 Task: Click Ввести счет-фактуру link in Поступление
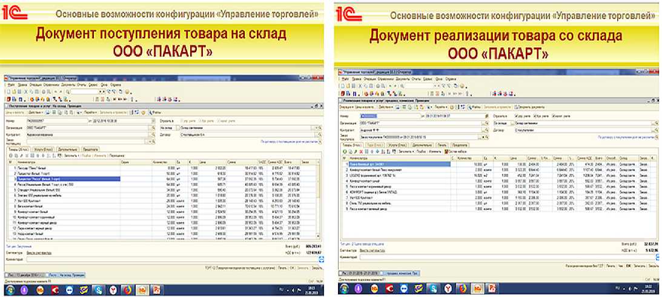point(39,253)
